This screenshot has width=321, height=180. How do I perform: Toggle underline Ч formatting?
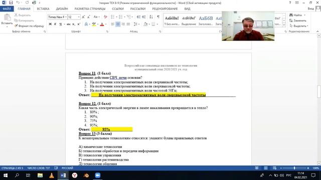pos(60,24)
